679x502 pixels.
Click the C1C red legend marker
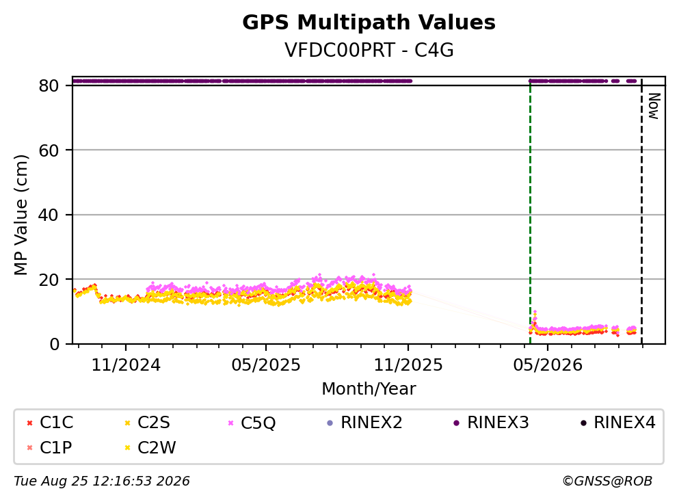(x=29, y=423)
